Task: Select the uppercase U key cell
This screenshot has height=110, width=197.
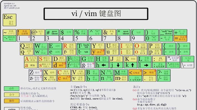Action: coord(112,46)
